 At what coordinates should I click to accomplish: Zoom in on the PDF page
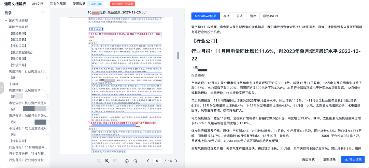point(107,160)
